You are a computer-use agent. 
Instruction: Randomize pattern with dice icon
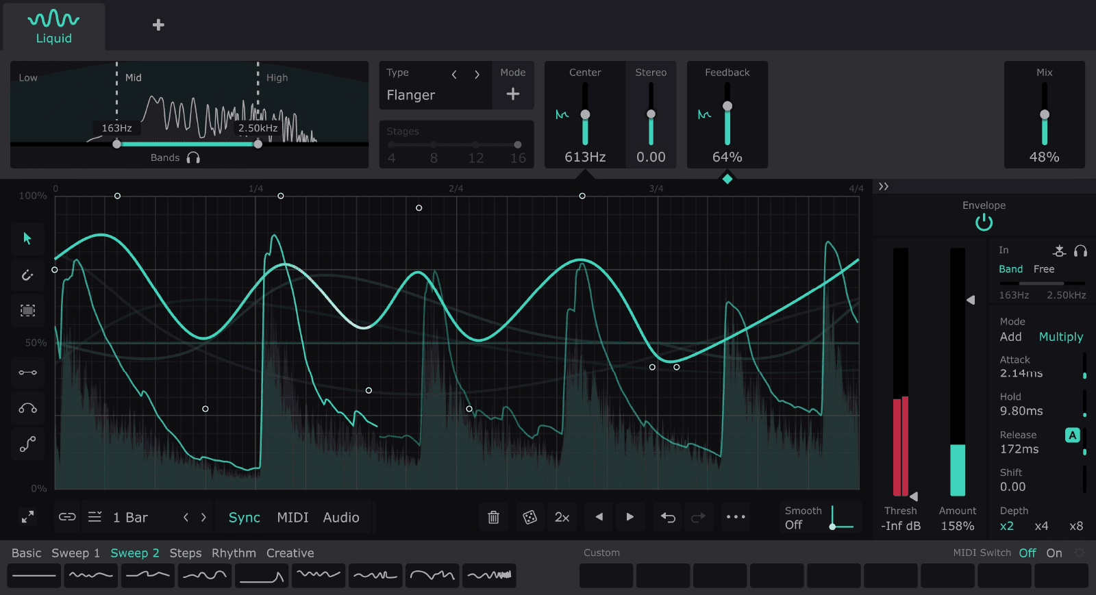tap(530, 517)
